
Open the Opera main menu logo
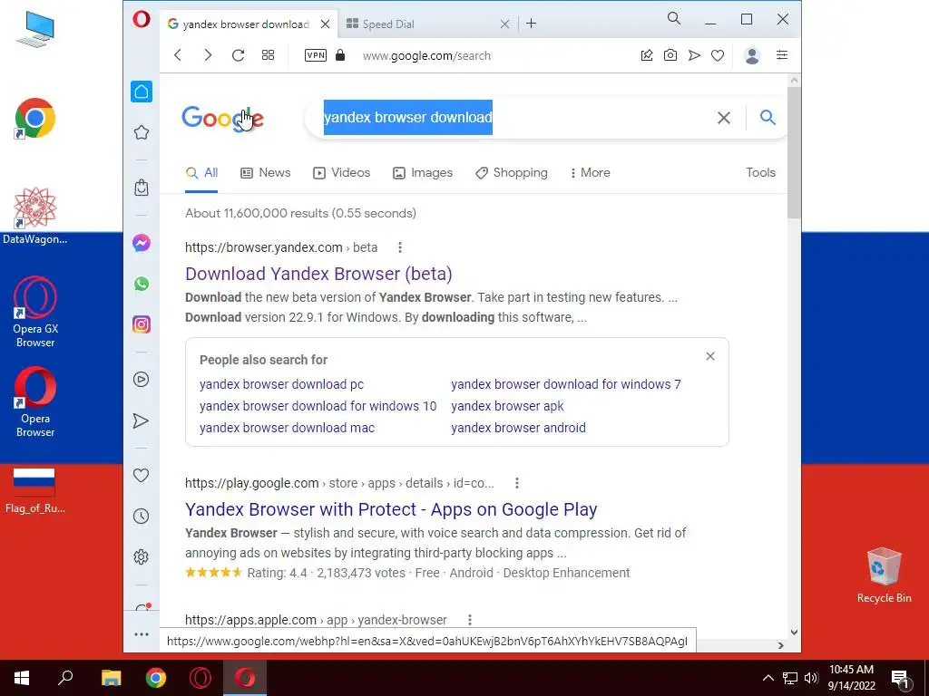tap(141, 20)
